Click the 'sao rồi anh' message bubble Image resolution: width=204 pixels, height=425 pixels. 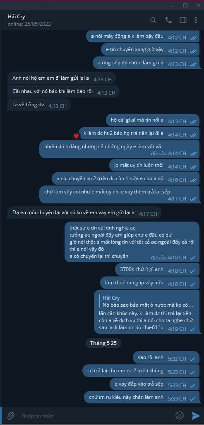click(166, 358)
